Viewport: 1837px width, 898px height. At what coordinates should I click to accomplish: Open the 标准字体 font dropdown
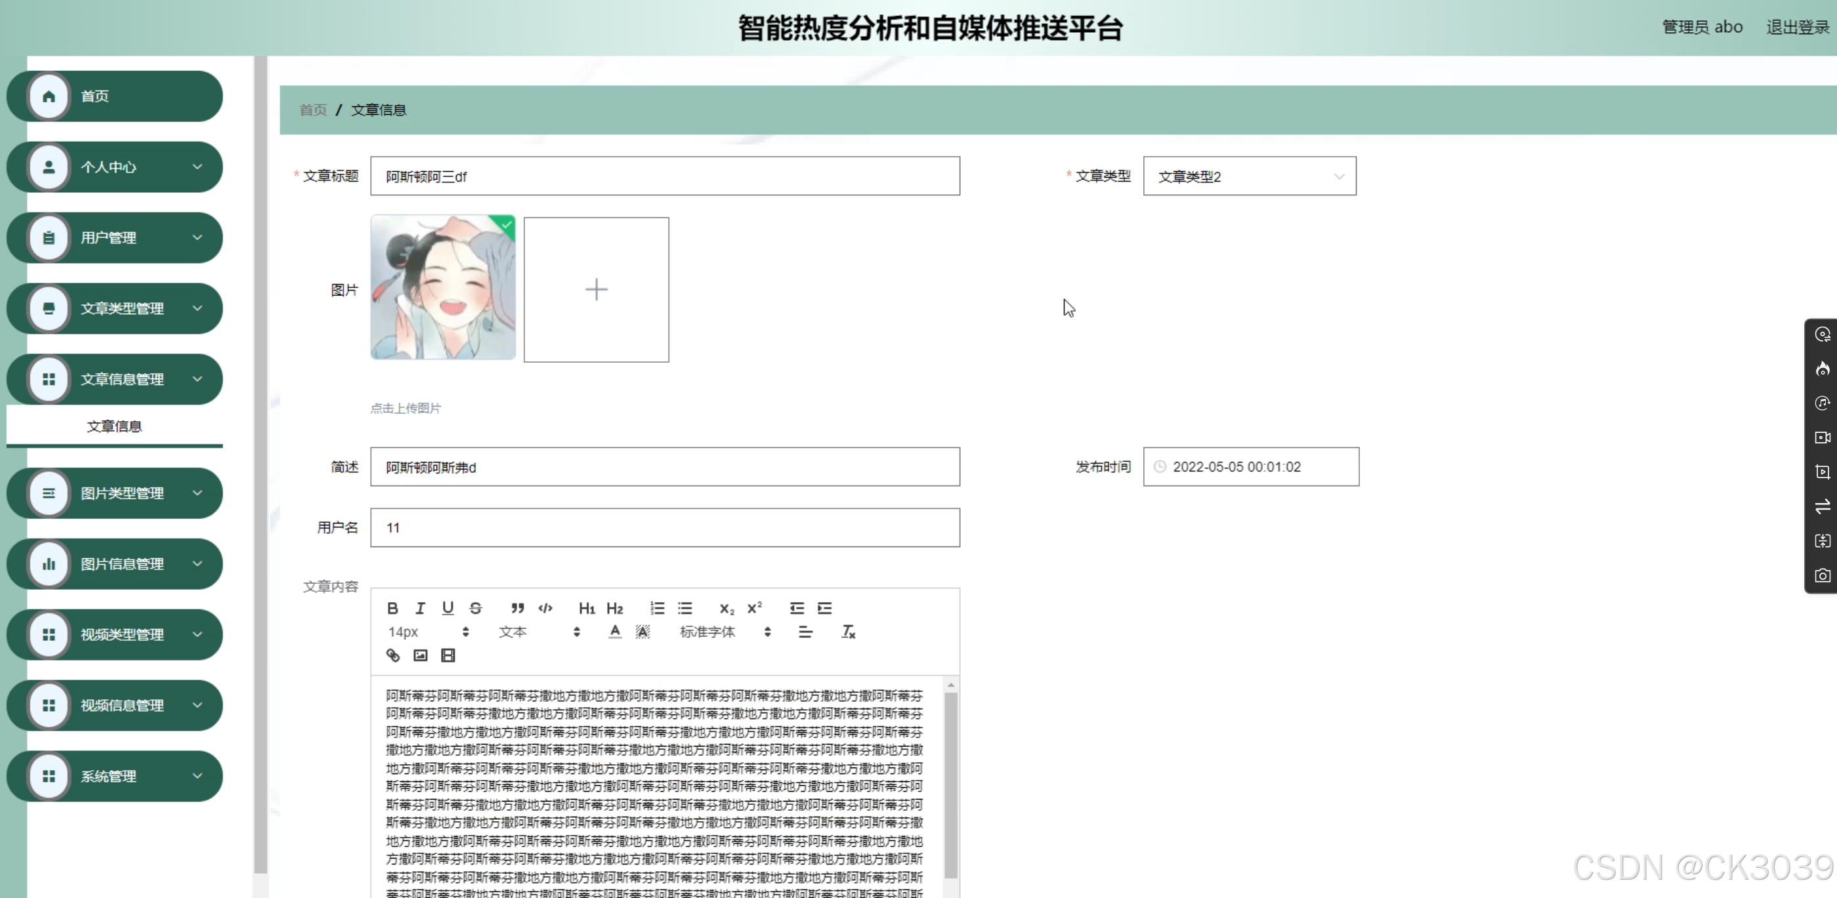725,632
